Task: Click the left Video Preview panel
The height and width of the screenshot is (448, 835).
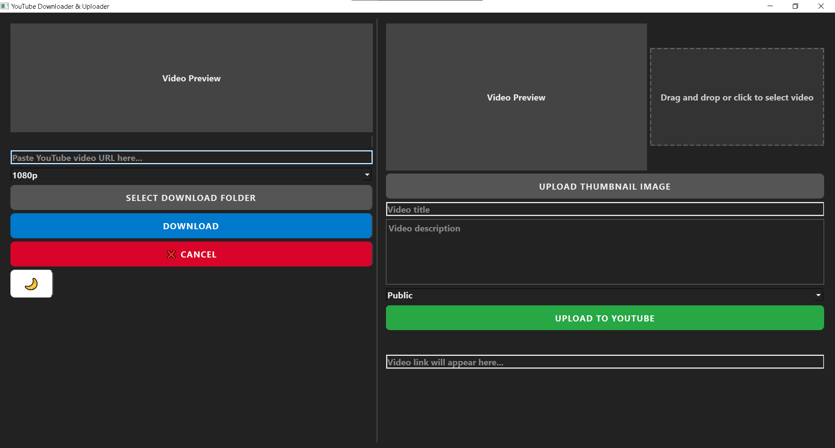Action: point(191,78)
